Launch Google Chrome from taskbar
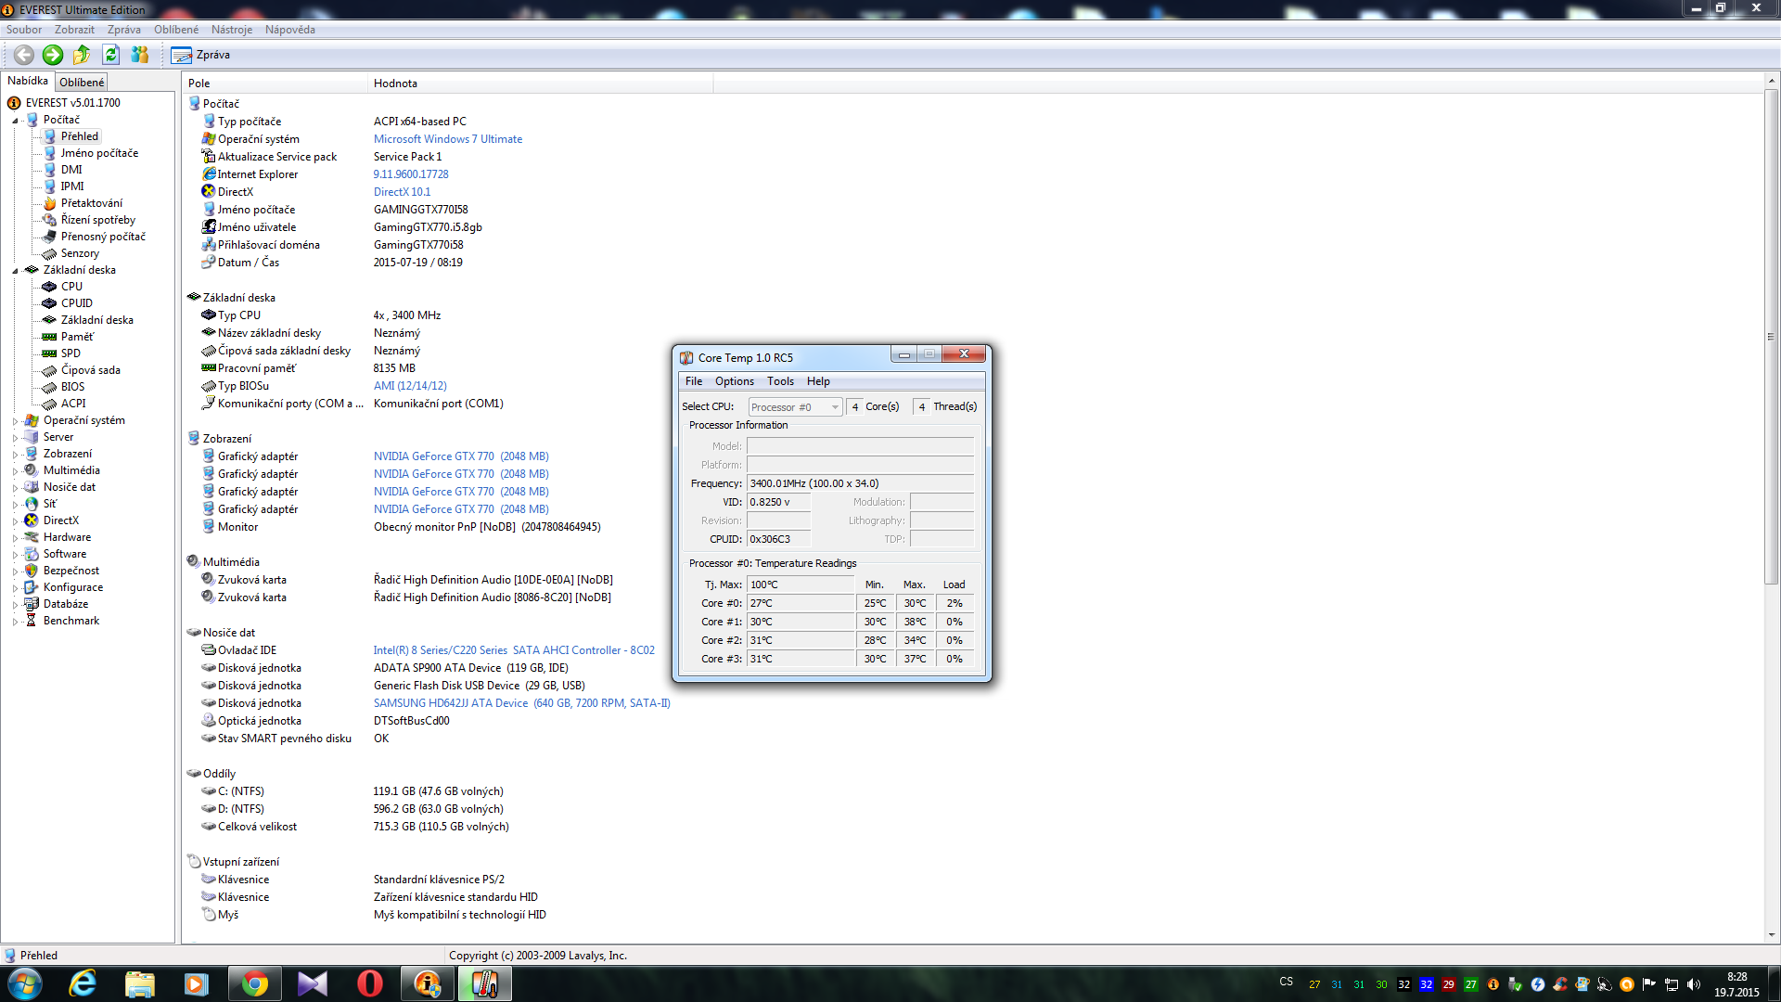This screenshot has height=1002, width=1781. (254, 983)
